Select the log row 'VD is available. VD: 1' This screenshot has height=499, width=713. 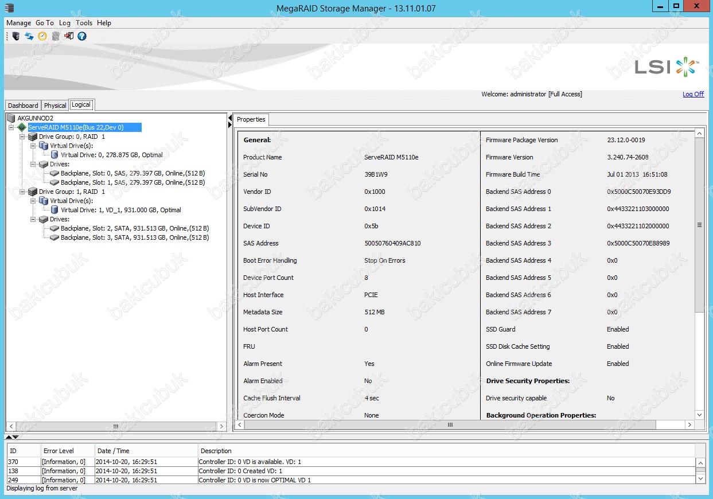click(350, 462)
